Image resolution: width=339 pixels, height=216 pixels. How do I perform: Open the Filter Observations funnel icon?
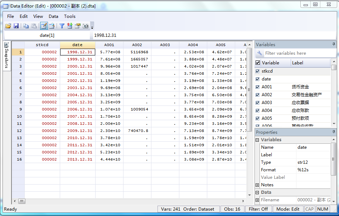point(62,26)
